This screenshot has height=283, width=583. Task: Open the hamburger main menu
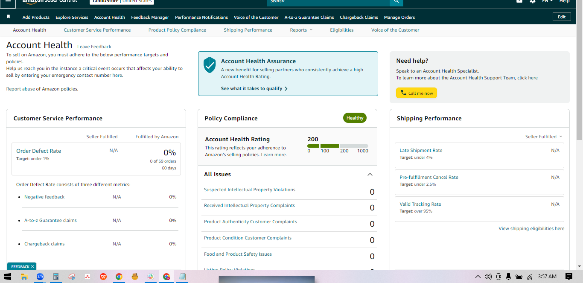pos(8,1)
